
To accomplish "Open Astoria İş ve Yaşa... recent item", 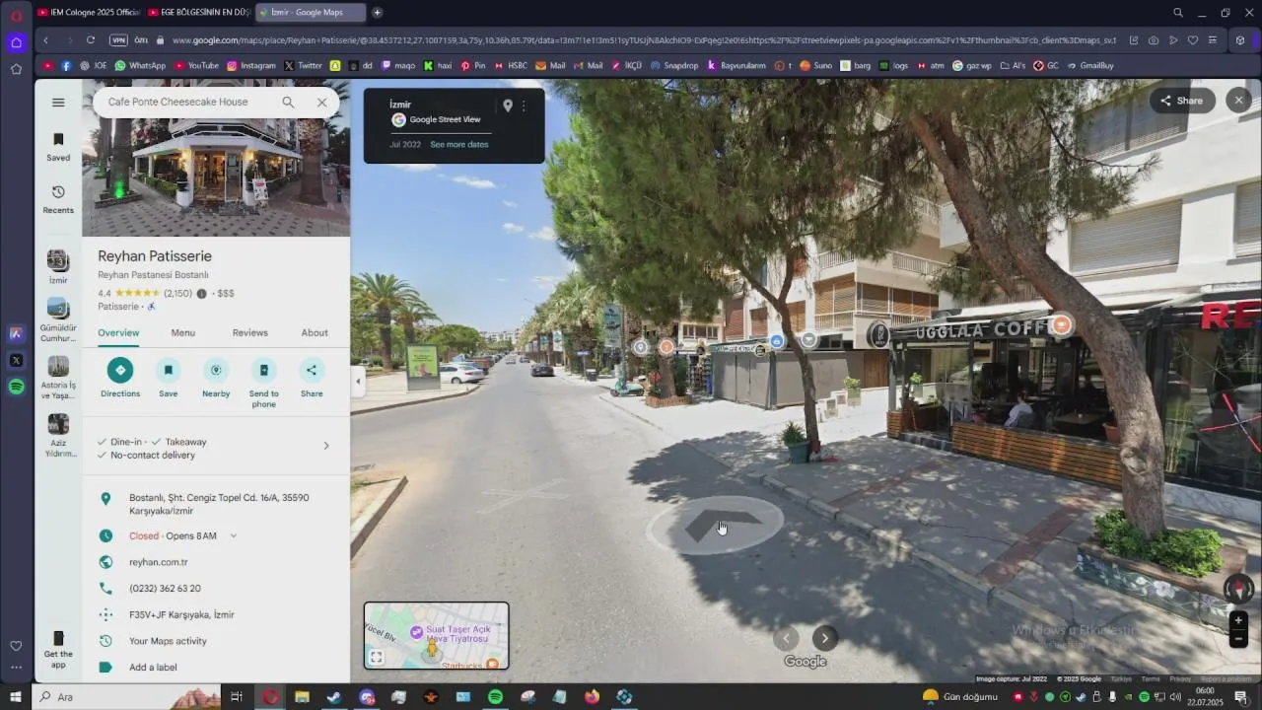I will (x=58, y=379).
